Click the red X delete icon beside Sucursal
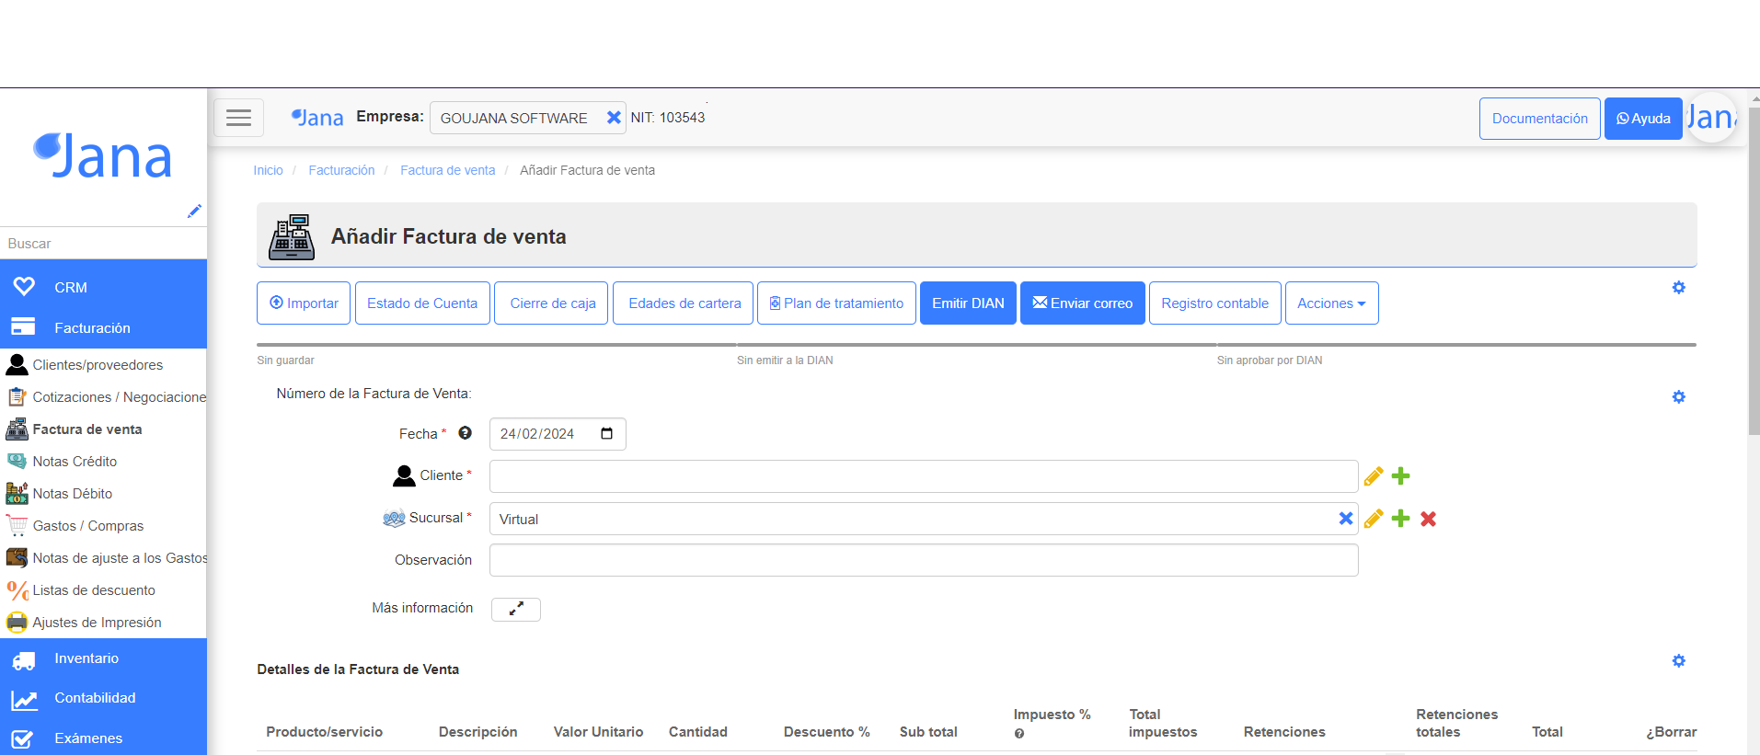 click(x=1428, y=520)
